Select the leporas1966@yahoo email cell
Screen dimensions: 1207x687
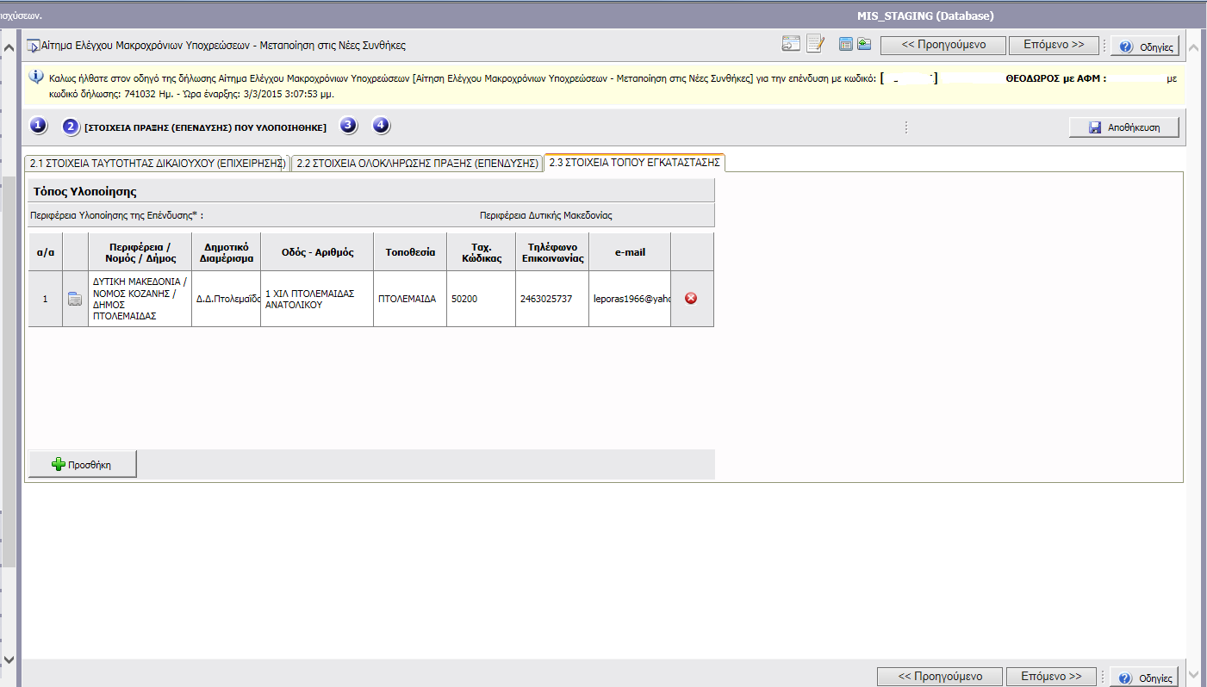pyautogui.click(x=630, y=299)
